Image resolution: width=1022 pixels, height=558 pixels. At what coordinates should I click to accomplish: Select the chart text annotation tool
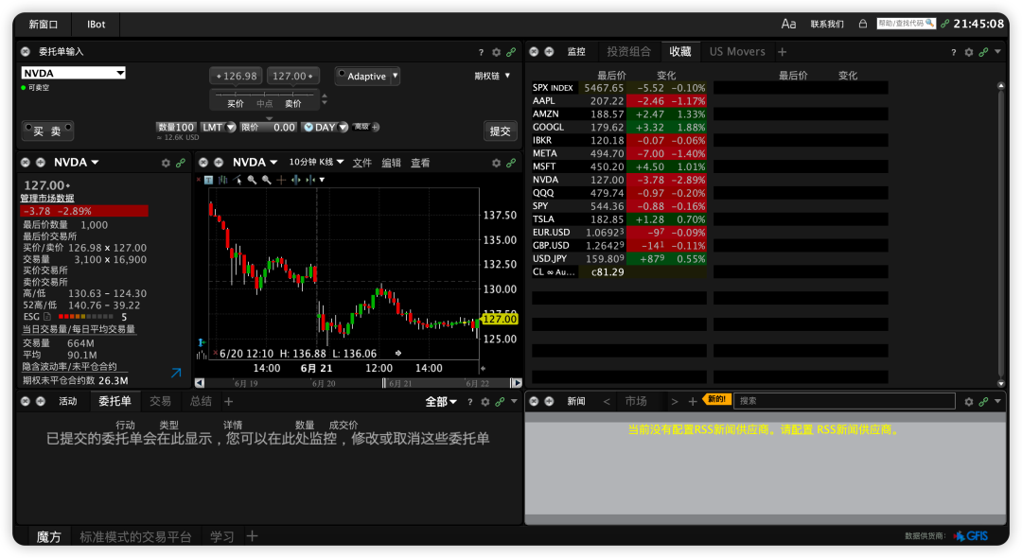coord(208,180)
